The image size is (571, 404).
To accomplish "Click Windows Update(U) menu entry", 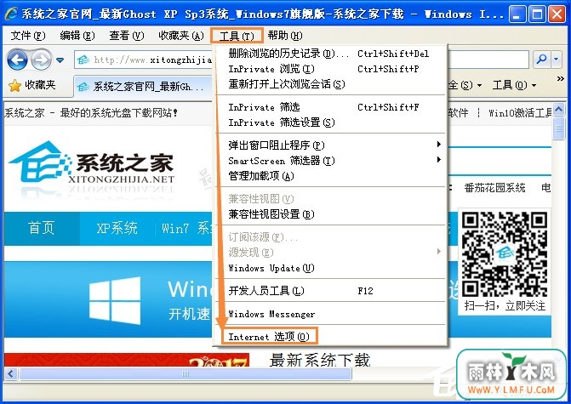I will [329, 268].
